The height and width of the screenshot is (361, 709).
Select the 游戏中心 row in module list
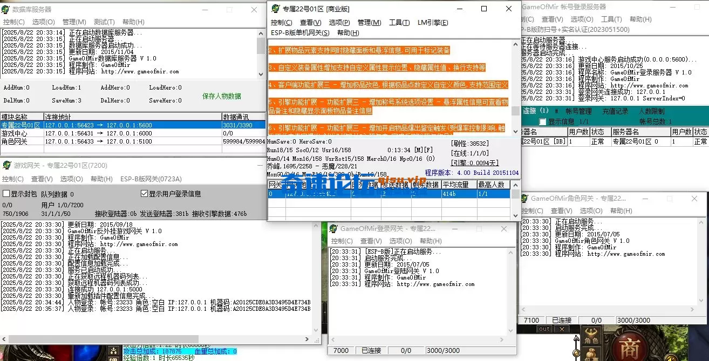(x=133, y=133)
